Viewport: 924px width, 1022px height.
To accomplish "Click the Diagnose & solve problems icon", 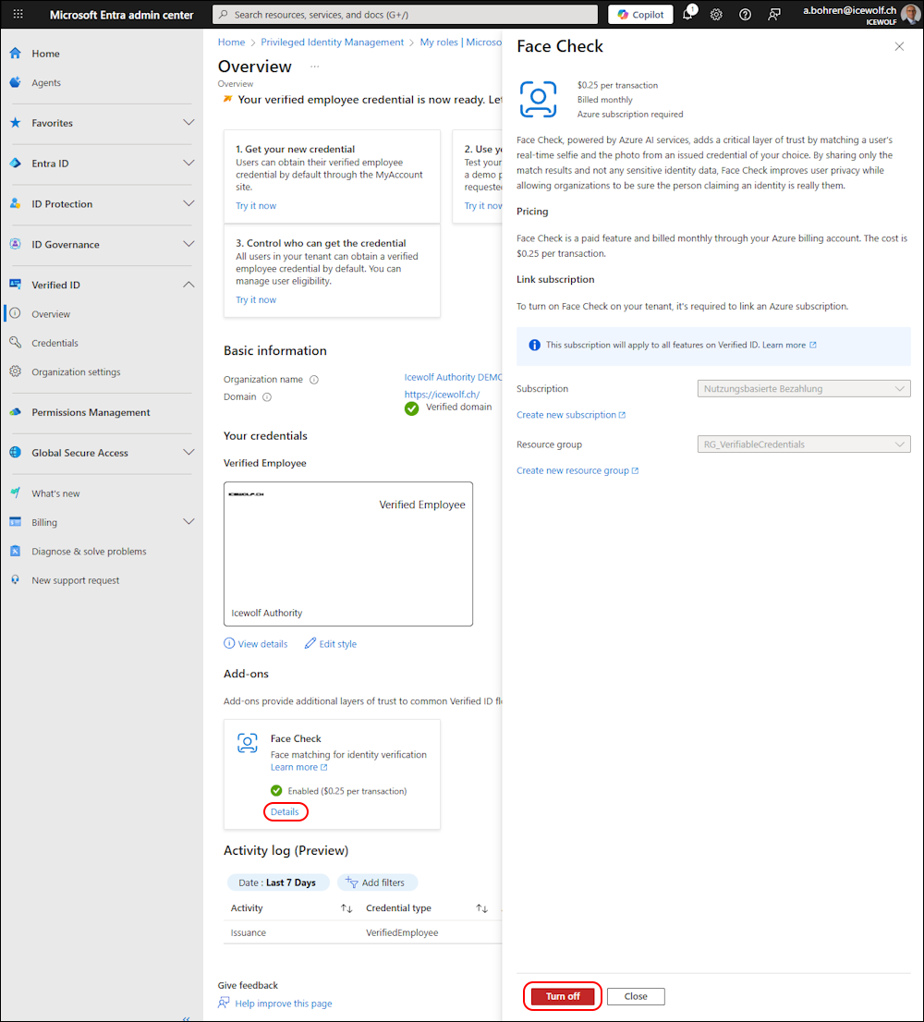I will point(16,551).
